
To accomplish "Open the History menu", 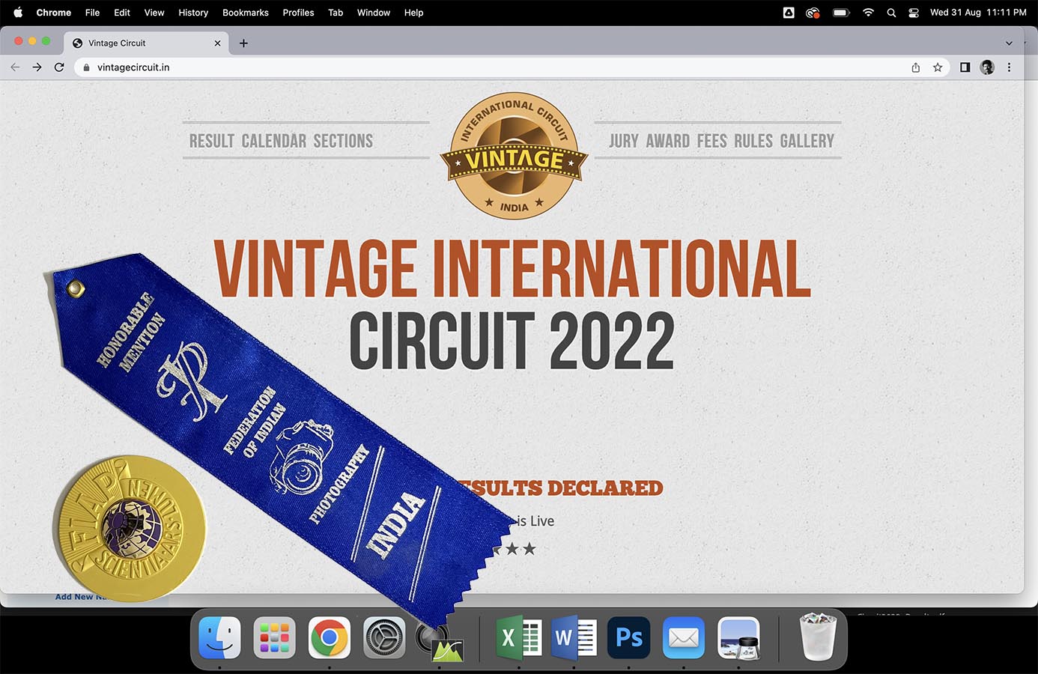I will [x=192, y=12].
